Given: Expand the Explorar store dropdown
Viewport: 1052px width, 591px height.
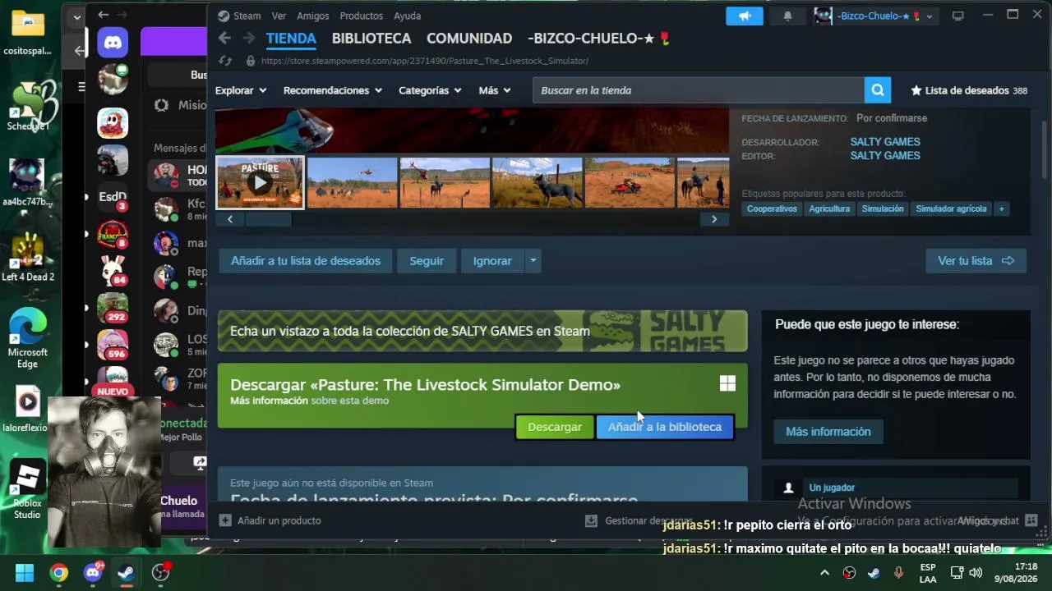Looking at the screenshot, I should [x=241, y=90].
